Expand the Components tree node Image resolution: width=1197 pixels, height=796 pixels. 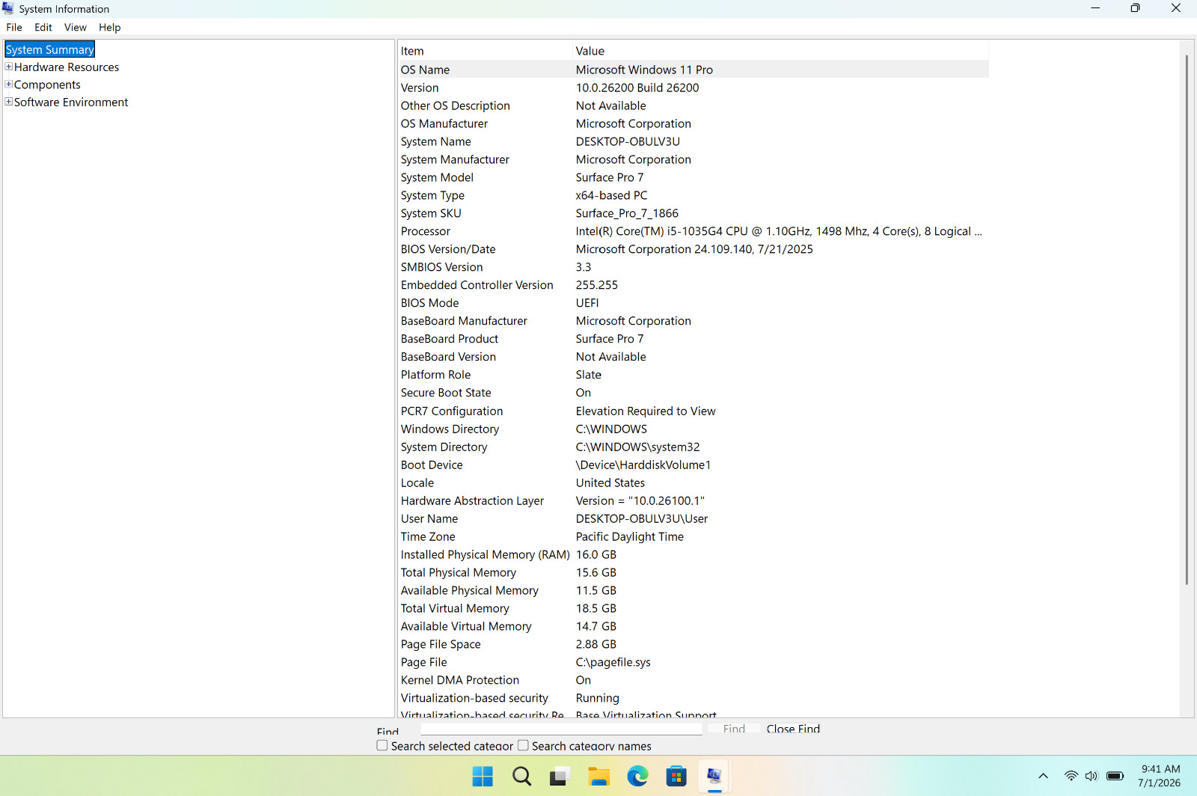pyautogui.click(x=9, y=84)
